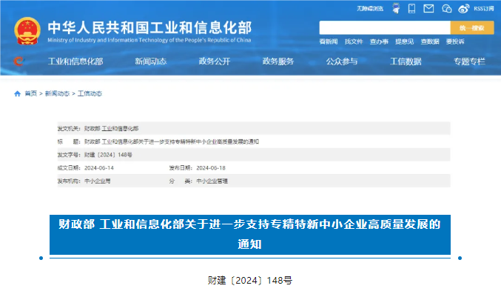
Task: Click the 发文机关 value 财政部 工业和信息化部
Action: click(x=111, y=129)
